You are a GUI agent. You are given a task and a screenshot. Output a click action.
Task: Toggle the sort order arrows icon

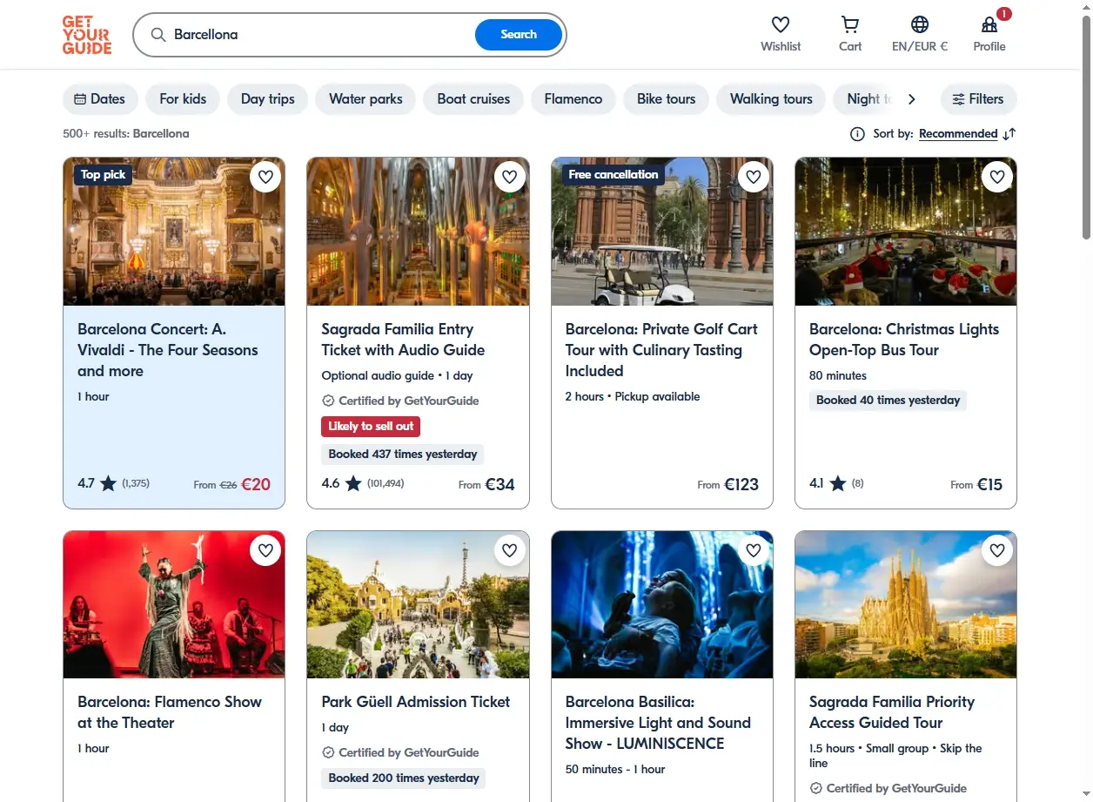click(x=1009, y=134)
